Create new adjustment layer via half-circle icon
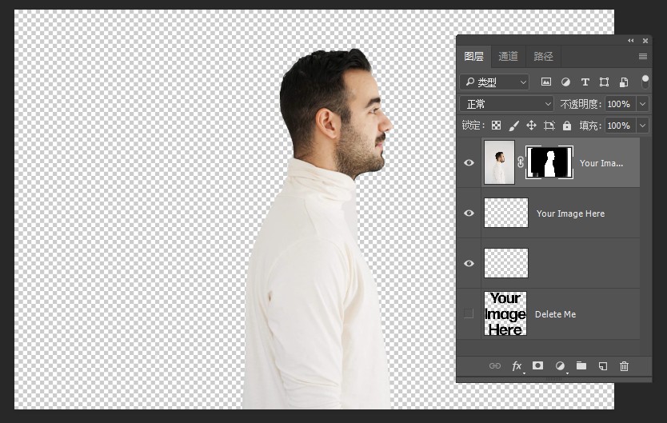 coord(560,365)
